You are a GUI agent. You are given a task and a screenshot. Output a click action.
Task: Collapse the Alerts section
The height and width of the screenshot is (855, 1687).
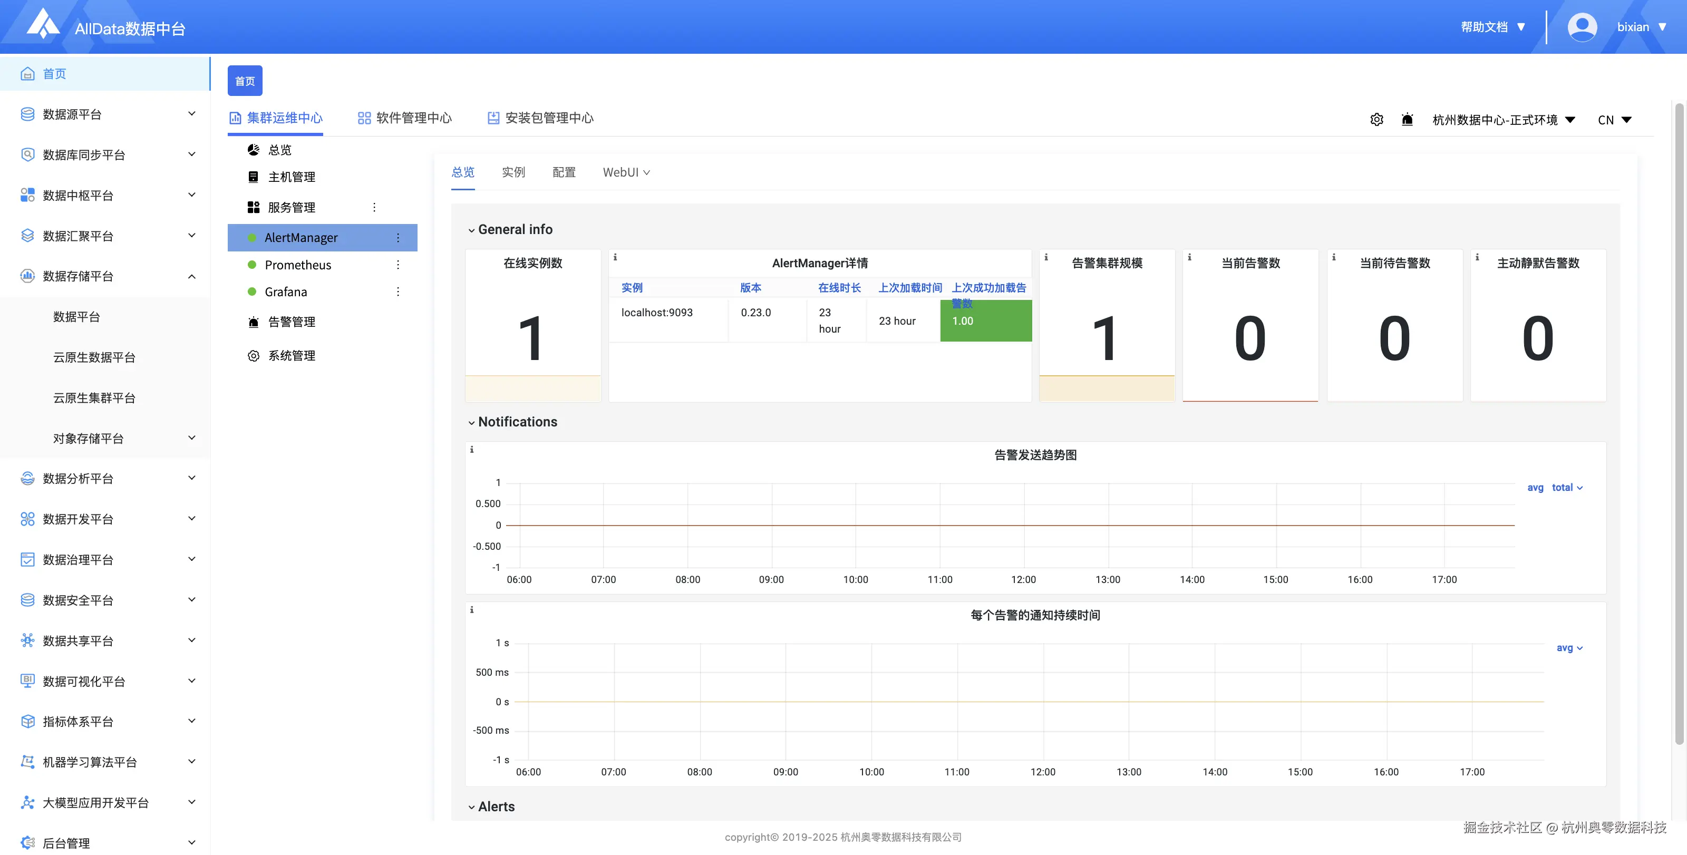[471, 807]
